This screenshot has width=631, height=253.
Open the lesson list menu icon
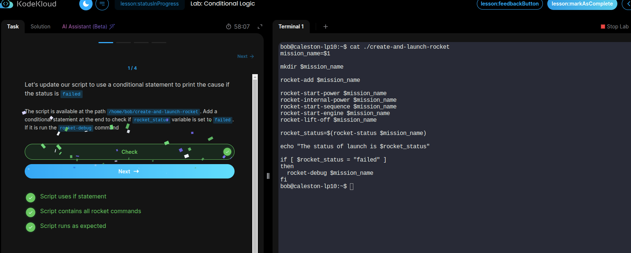102,4
